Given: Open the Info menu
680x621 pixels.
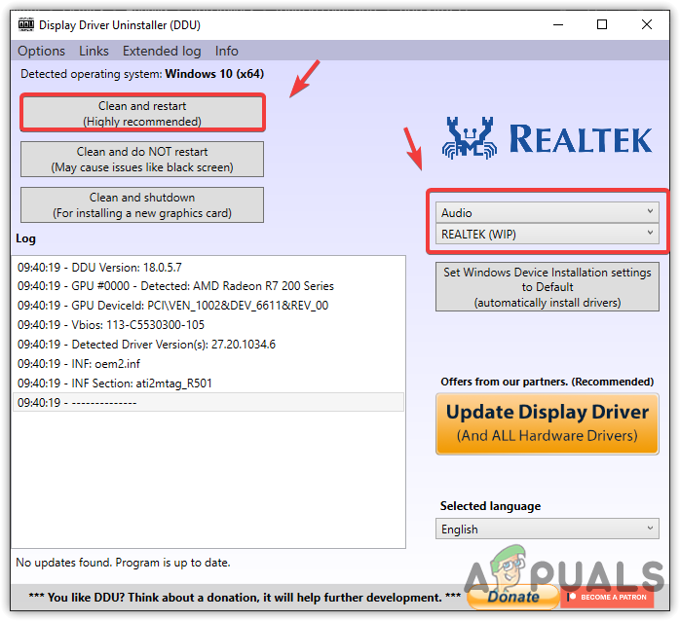Looking at the screenshot, I should (226, 52).
